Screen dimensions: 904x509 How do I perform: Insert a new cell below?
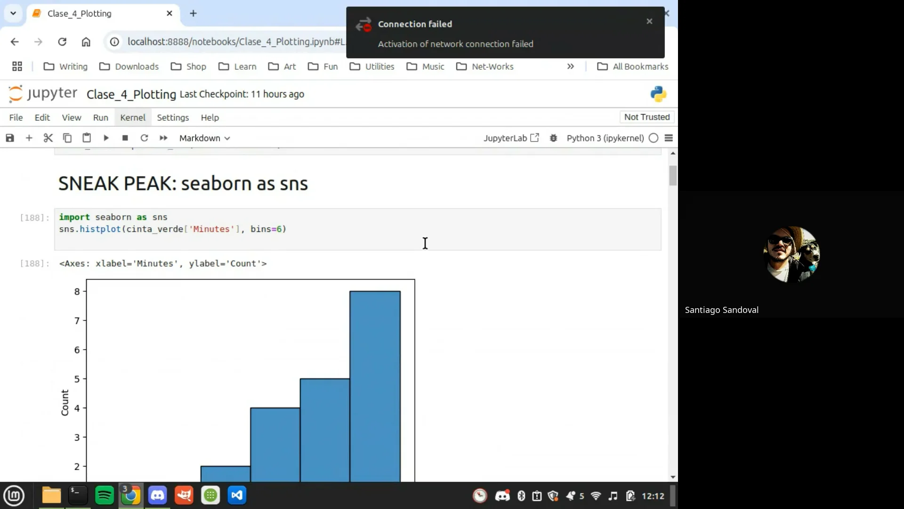(29, 138)
